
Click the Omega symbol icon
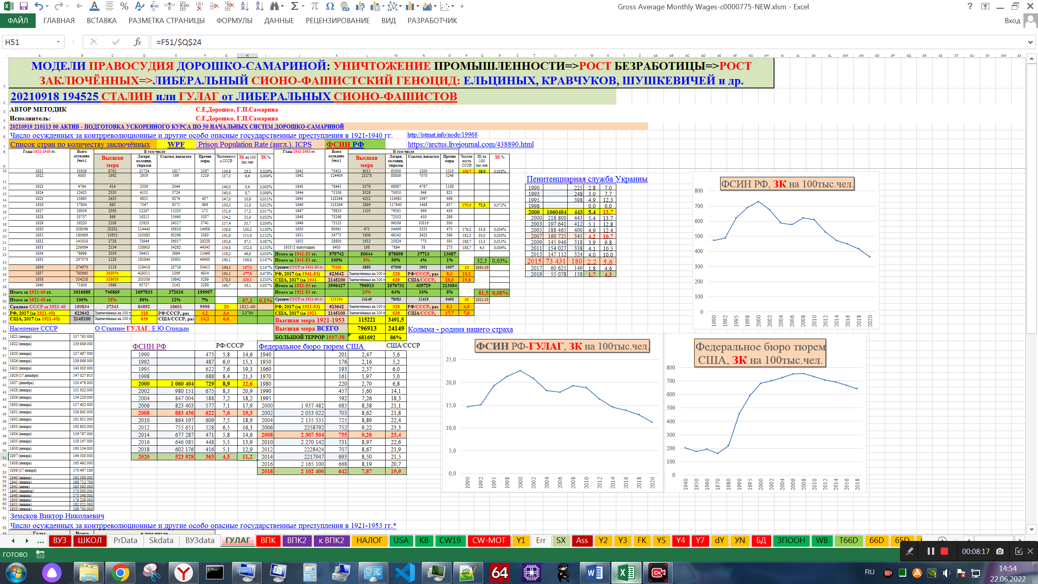tap(330, 6)
